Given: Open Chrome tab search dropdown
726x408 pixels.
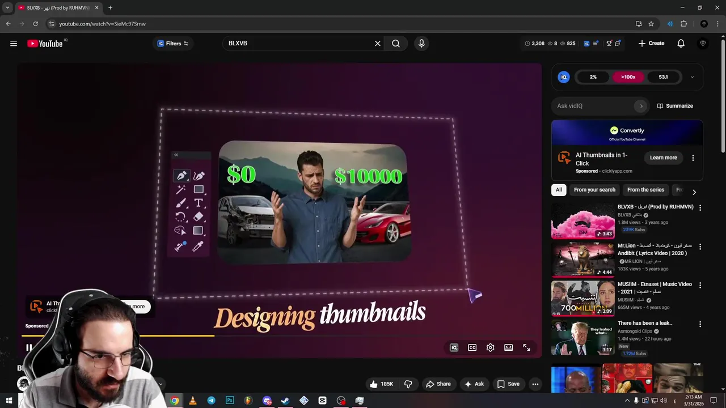Looking at the screenshot, I should [x=7, y=8].
